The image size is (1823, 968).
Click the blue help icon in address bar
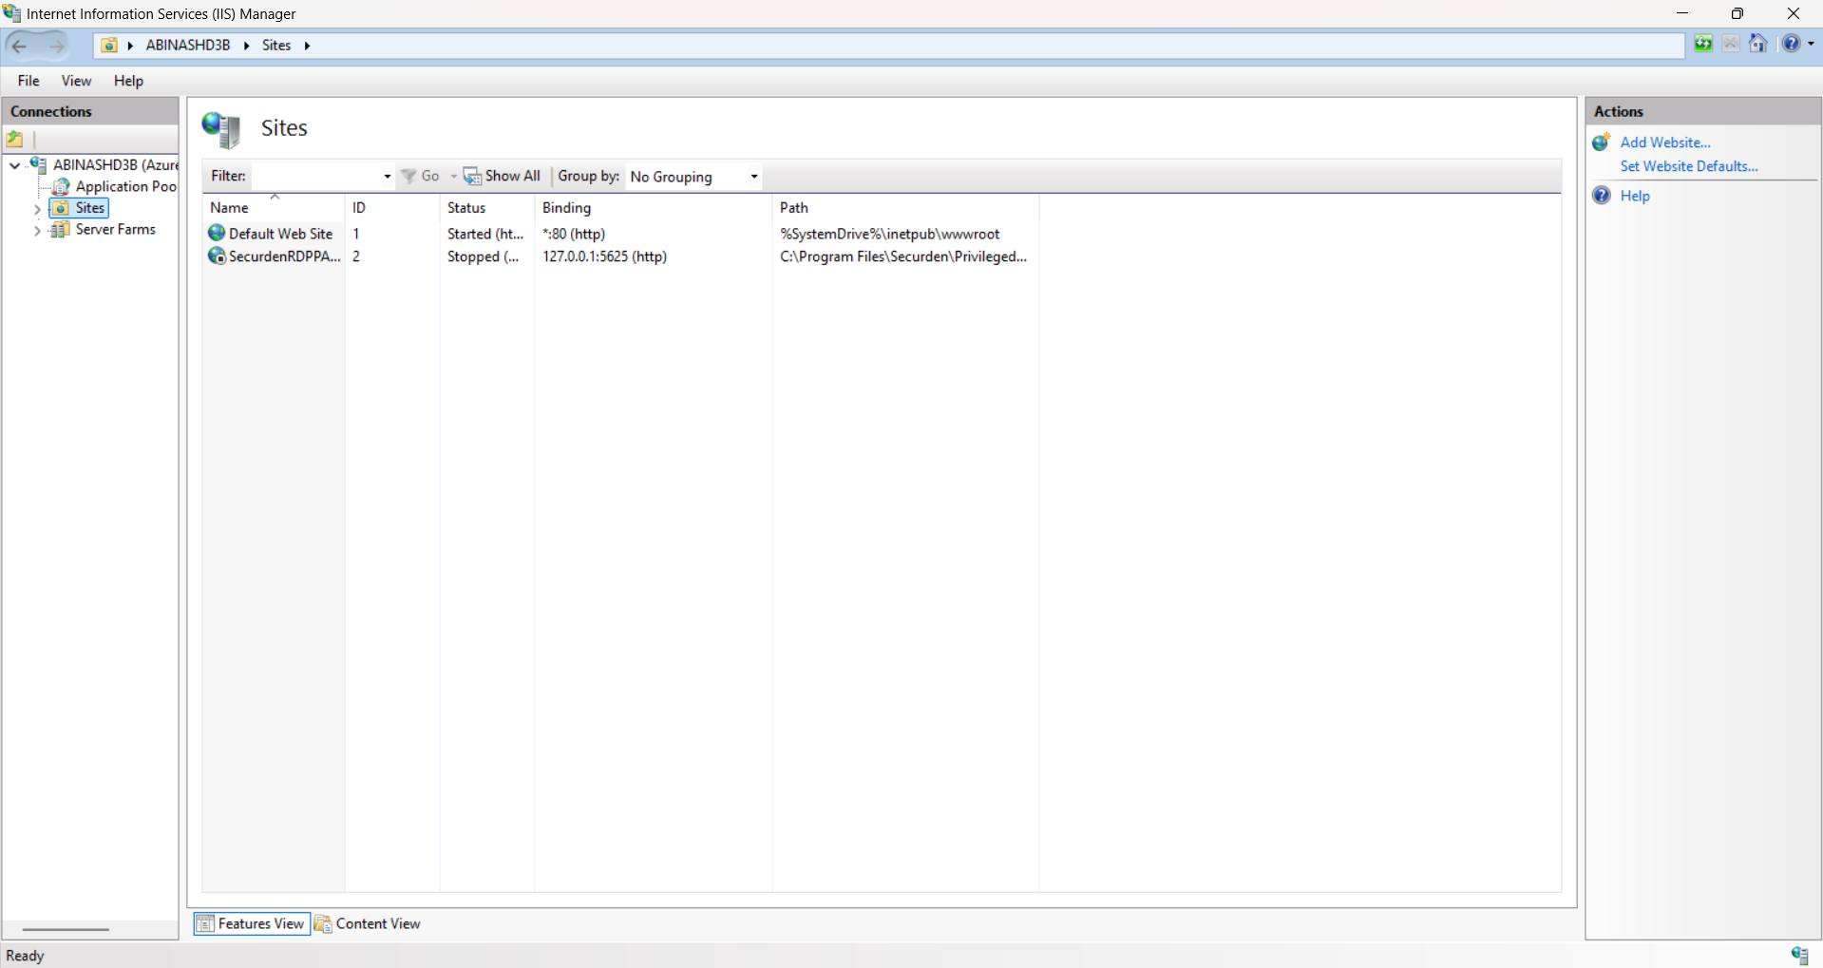[x=1791, y=44]
